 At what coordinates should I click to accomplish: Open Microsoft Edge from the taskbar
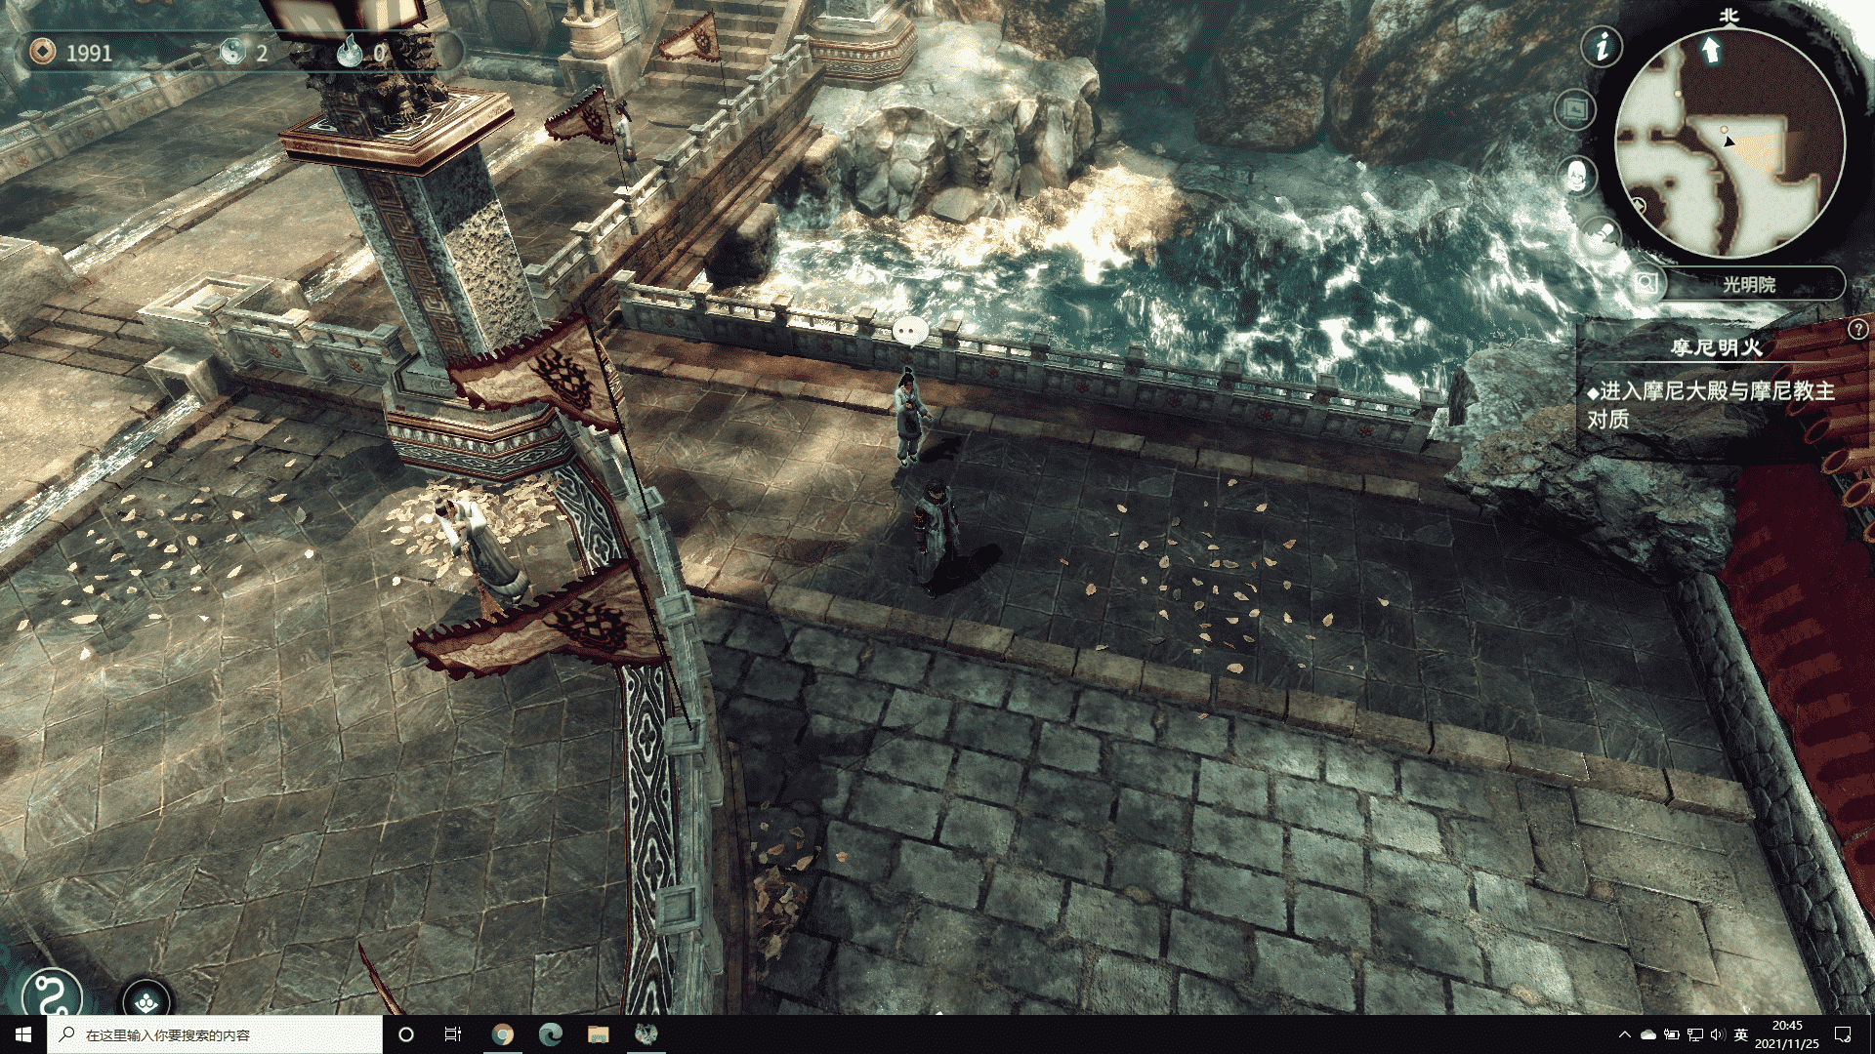[551, 1034]
